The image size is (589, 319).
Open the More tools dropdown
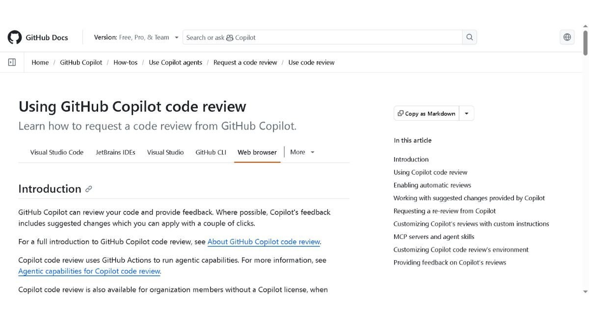pos(302,152)
